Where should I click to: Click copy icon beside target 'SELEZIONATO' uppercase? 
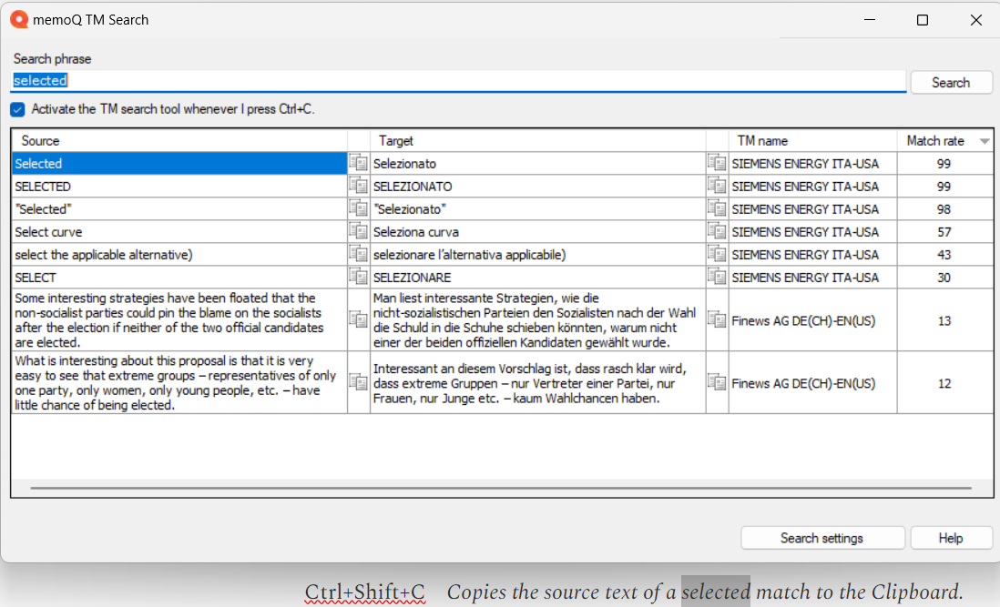[717, 186]
